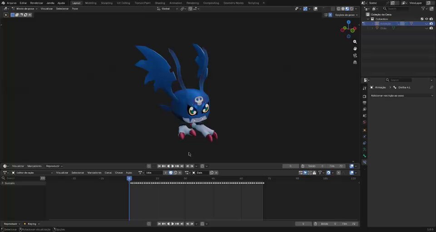Open the Render properties tab icon
436x232 pixels.
365,97
